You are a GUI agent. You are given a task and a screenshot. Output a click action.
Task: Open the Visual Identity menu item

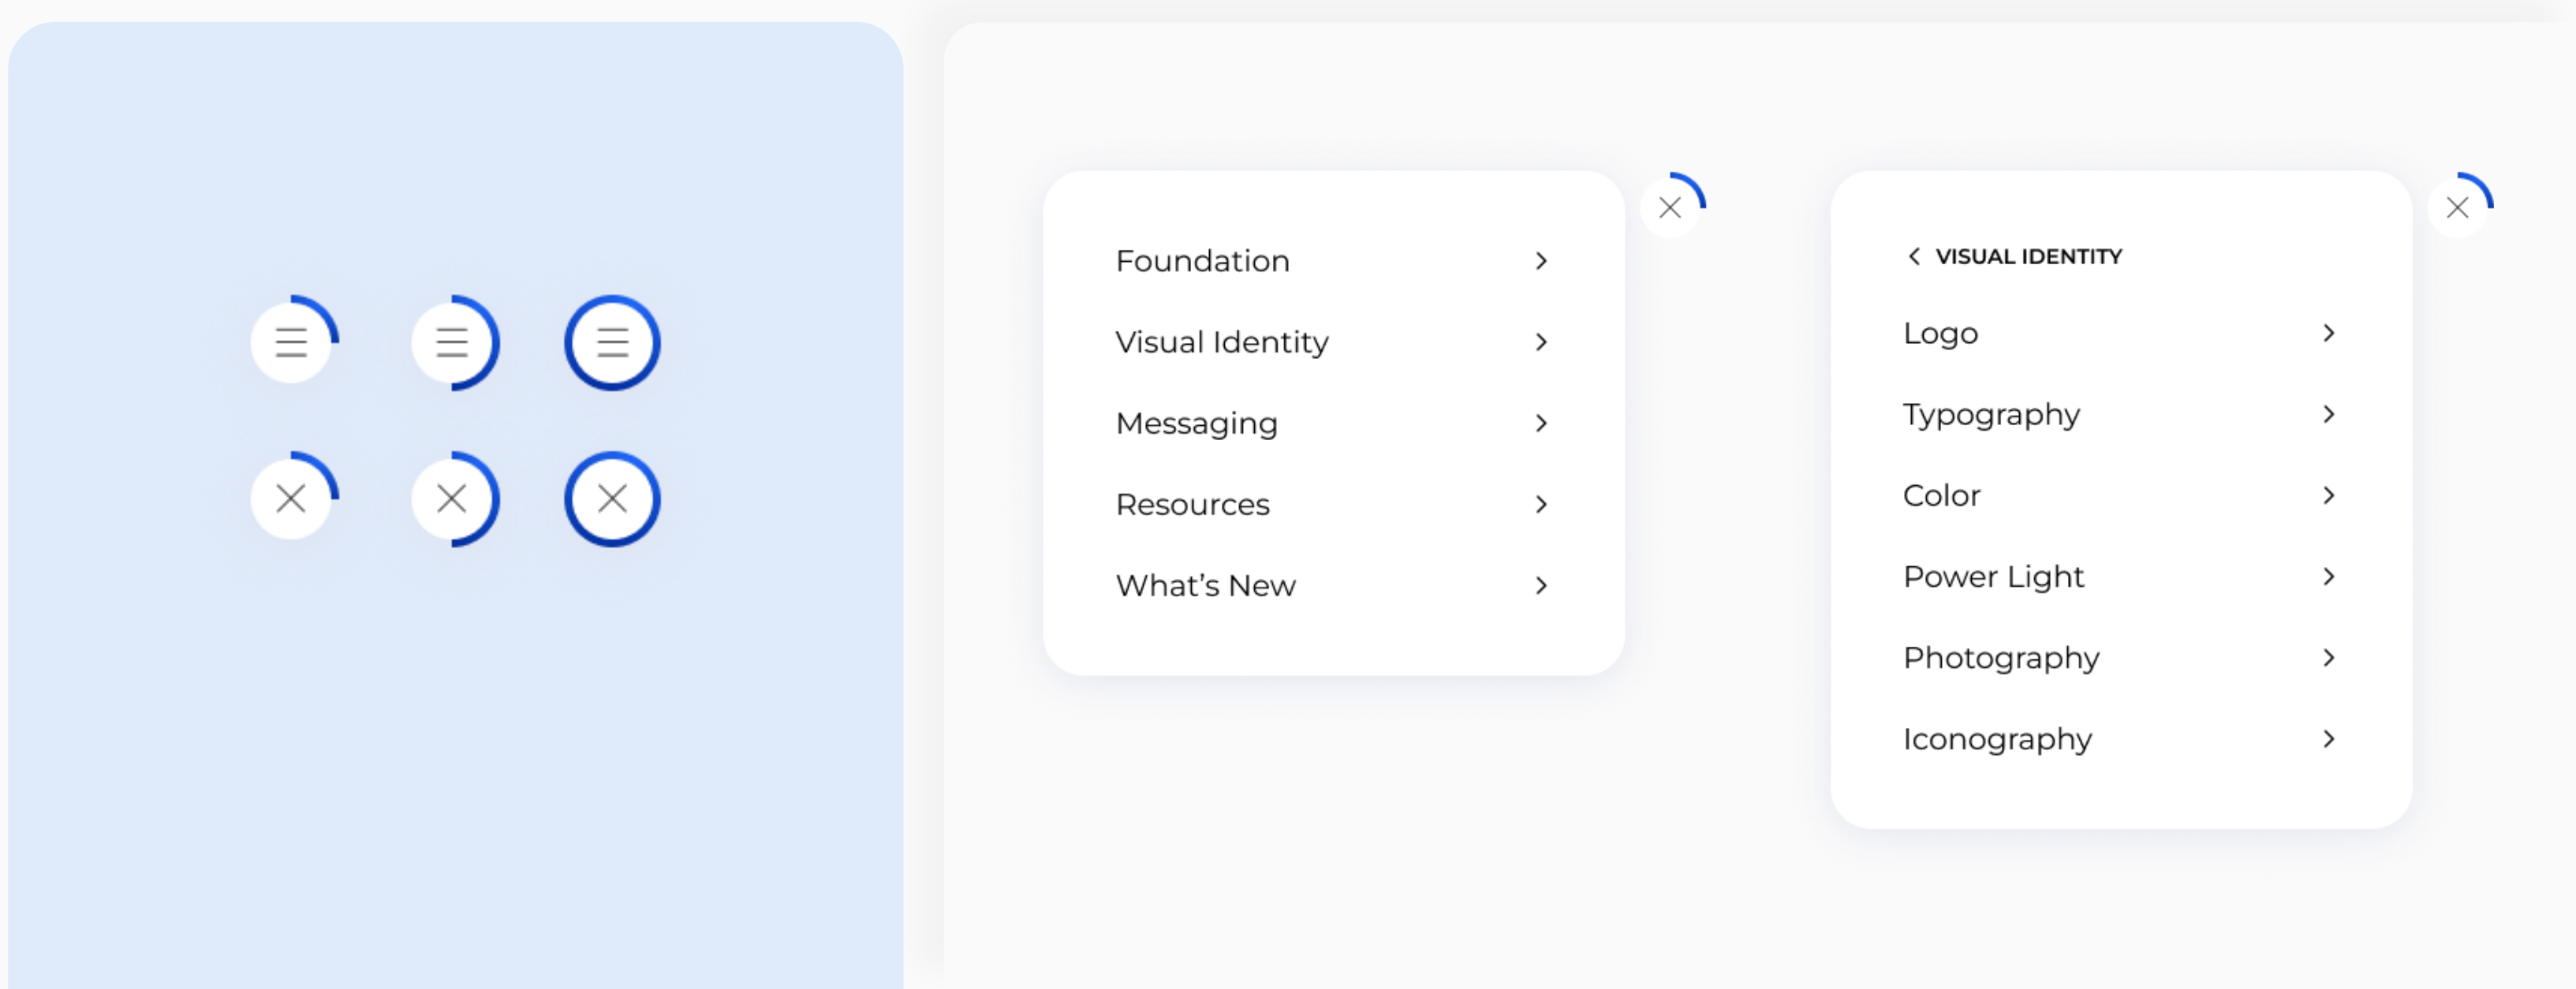pyautogui.click(x=1333, y=342)
